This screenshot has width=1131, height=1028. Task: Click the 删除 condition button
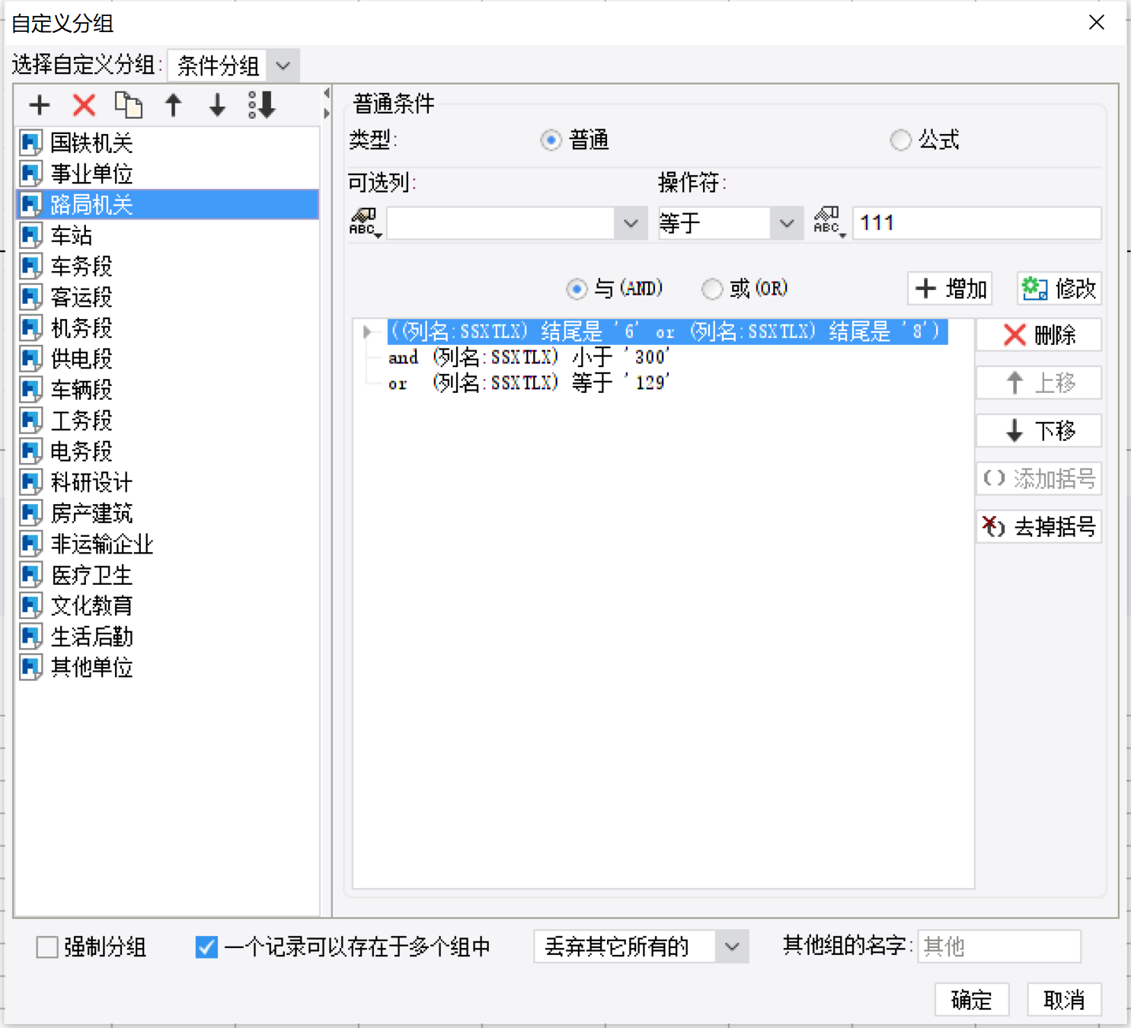[1039, 335]
